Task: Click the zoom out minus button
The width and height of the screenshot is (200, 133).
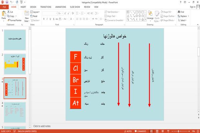Action: [x=172, y=131]
